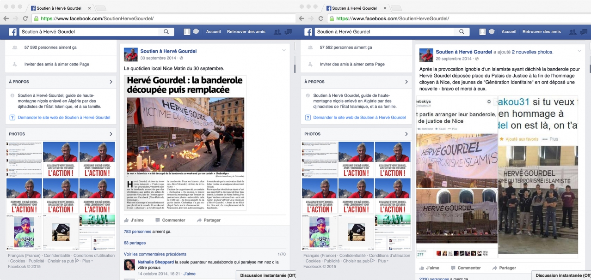Image resolution: width=591 pixels, height=280 pixels.
Task: Go forward in the right browser window
Action: (311, 18)
